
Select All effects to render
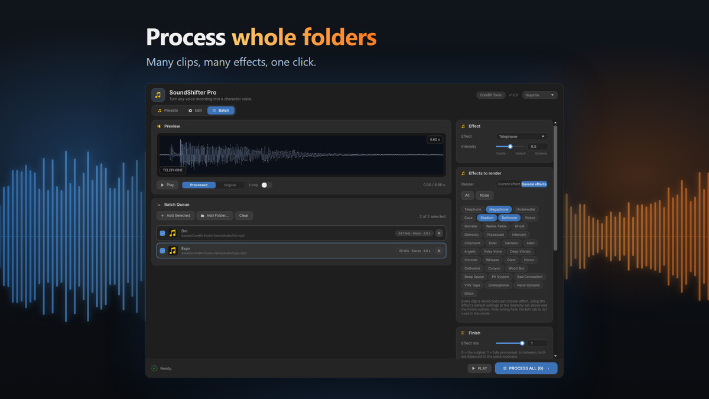[467, 196]
